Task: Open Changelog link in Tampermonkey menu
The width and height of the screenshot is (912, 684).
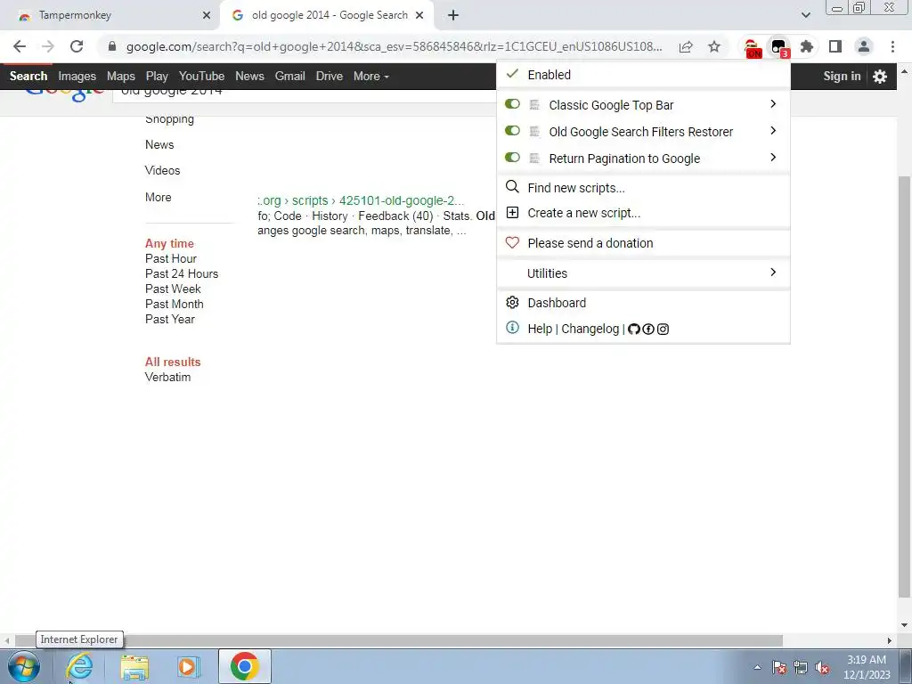Action: tap(590, 330)
